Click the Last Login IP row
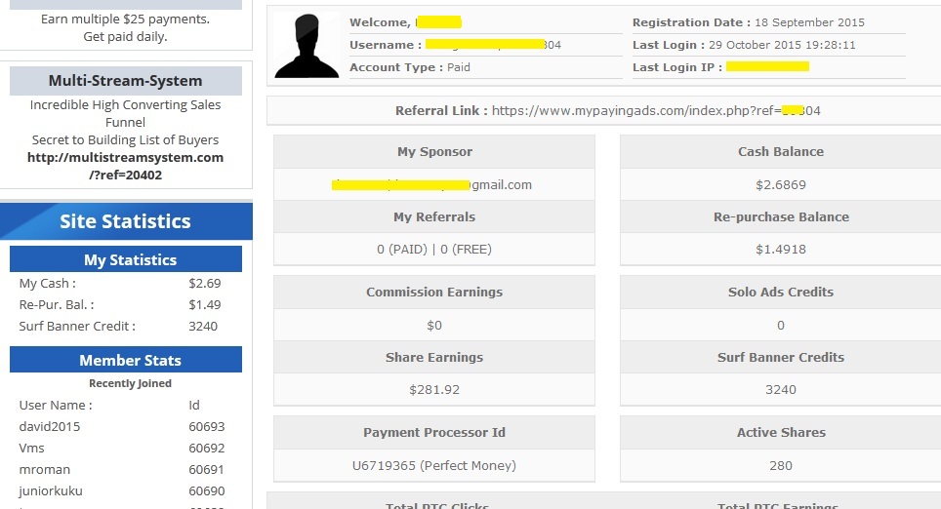 [x=769, y=67]
